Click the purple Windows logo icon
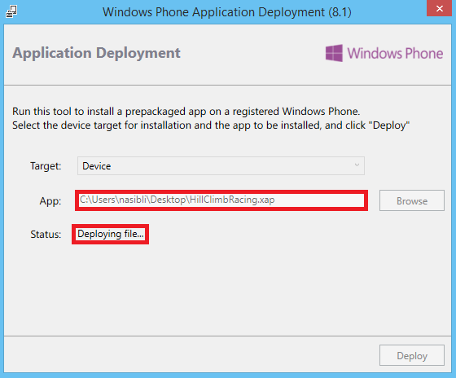The width and height of the screenshot is (456, 378). [x=334, y=53]
